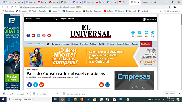Image resolution: width=182 pixels, height=102 pixels.
Task: Open Empresas ad image
Action: [x=135, y=80]
